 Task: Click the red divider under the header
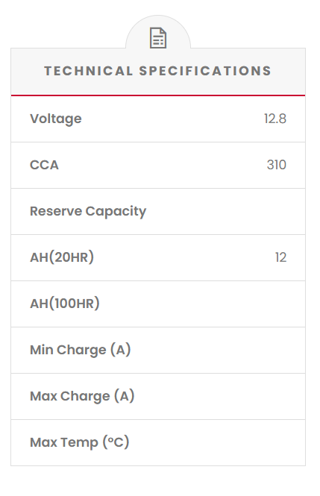158,95
